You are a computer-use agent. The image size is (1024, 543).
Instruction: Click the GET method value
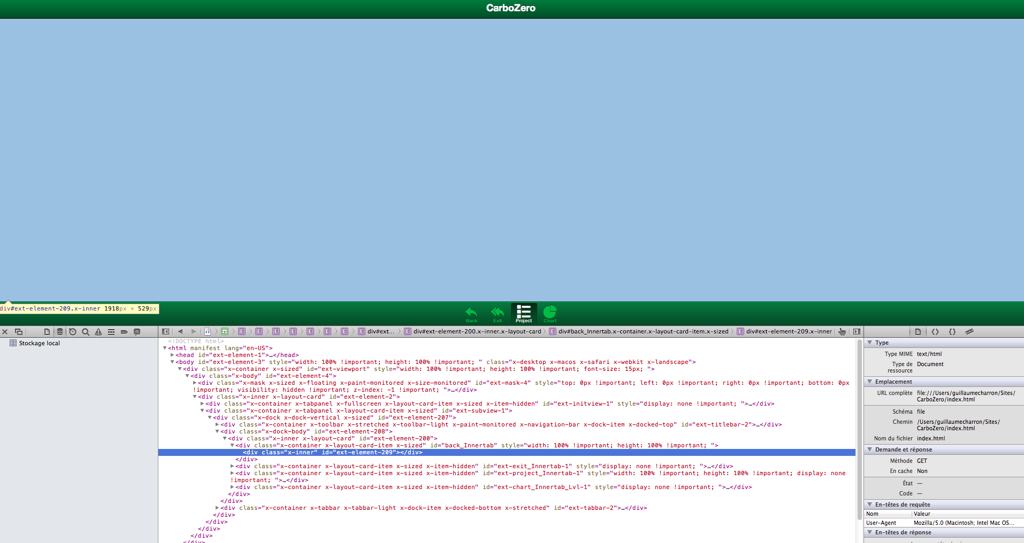point(922,461)
